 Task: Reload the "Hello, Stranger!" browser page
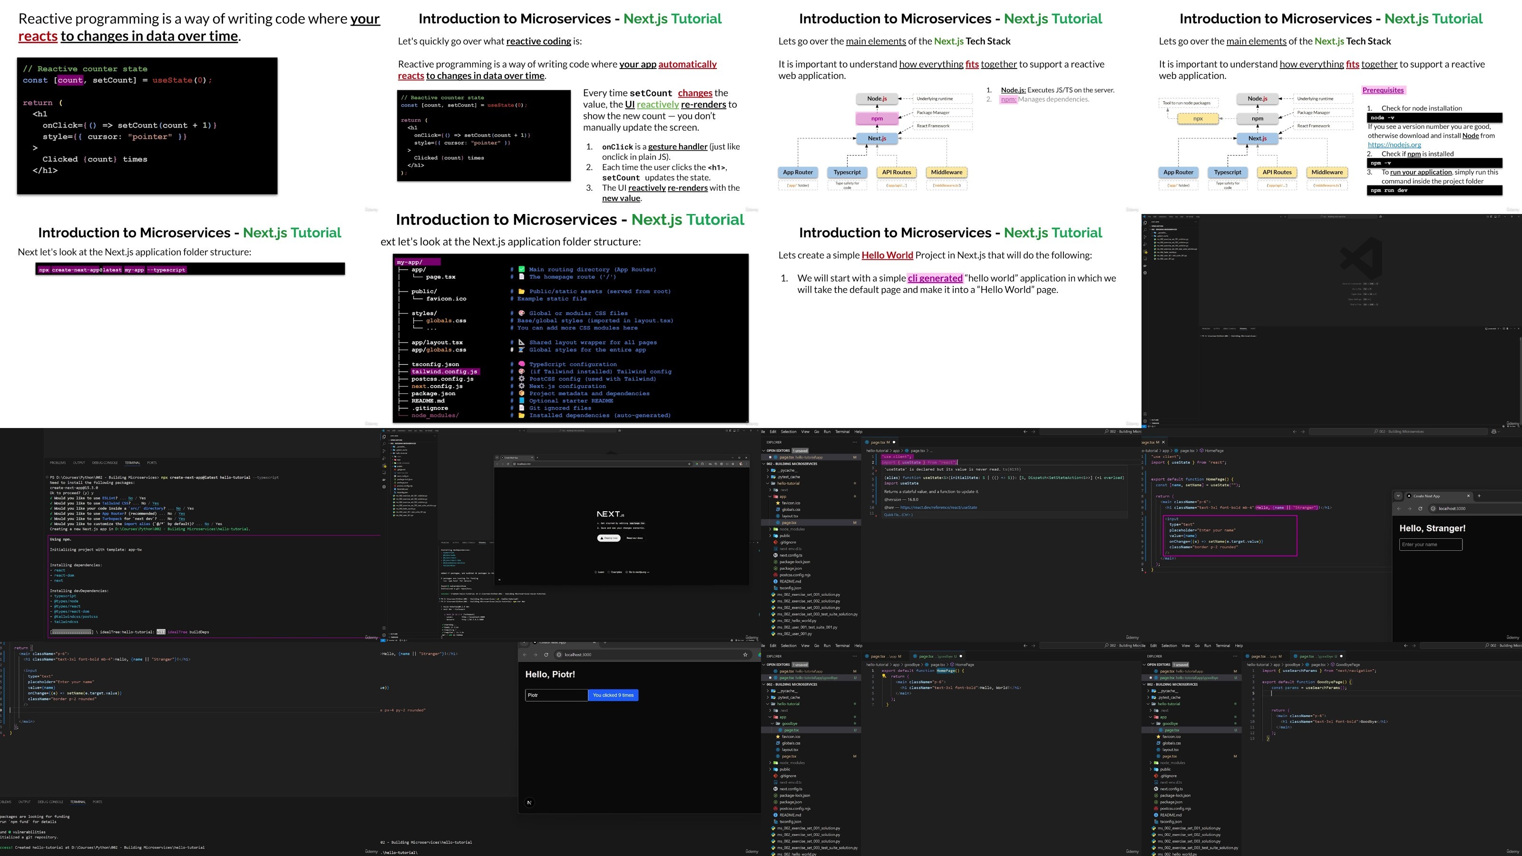point(1420,509)
